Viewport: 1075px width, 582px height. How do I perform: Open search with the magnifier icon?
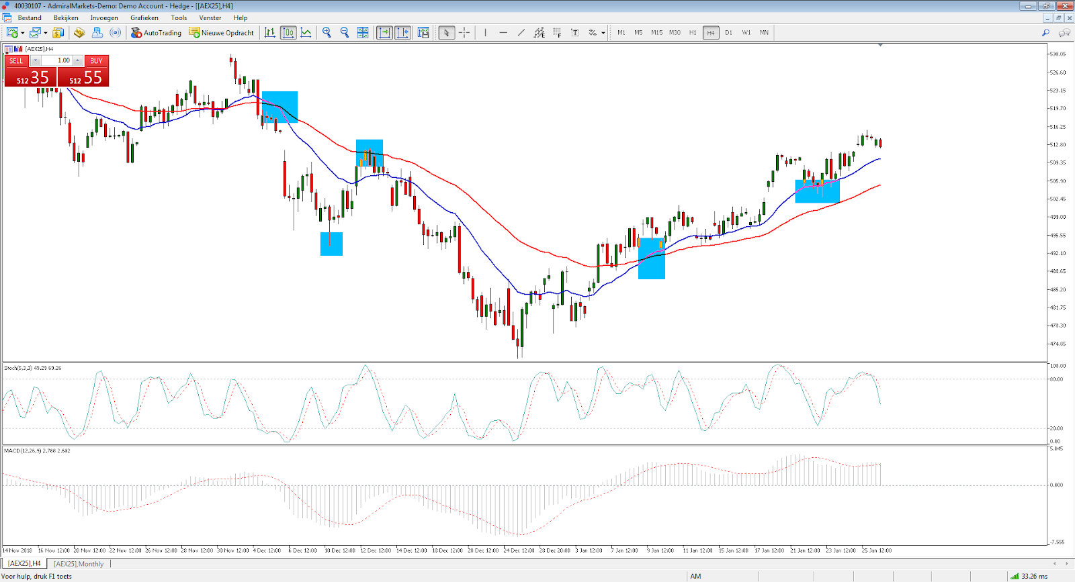click(1045, 32)
